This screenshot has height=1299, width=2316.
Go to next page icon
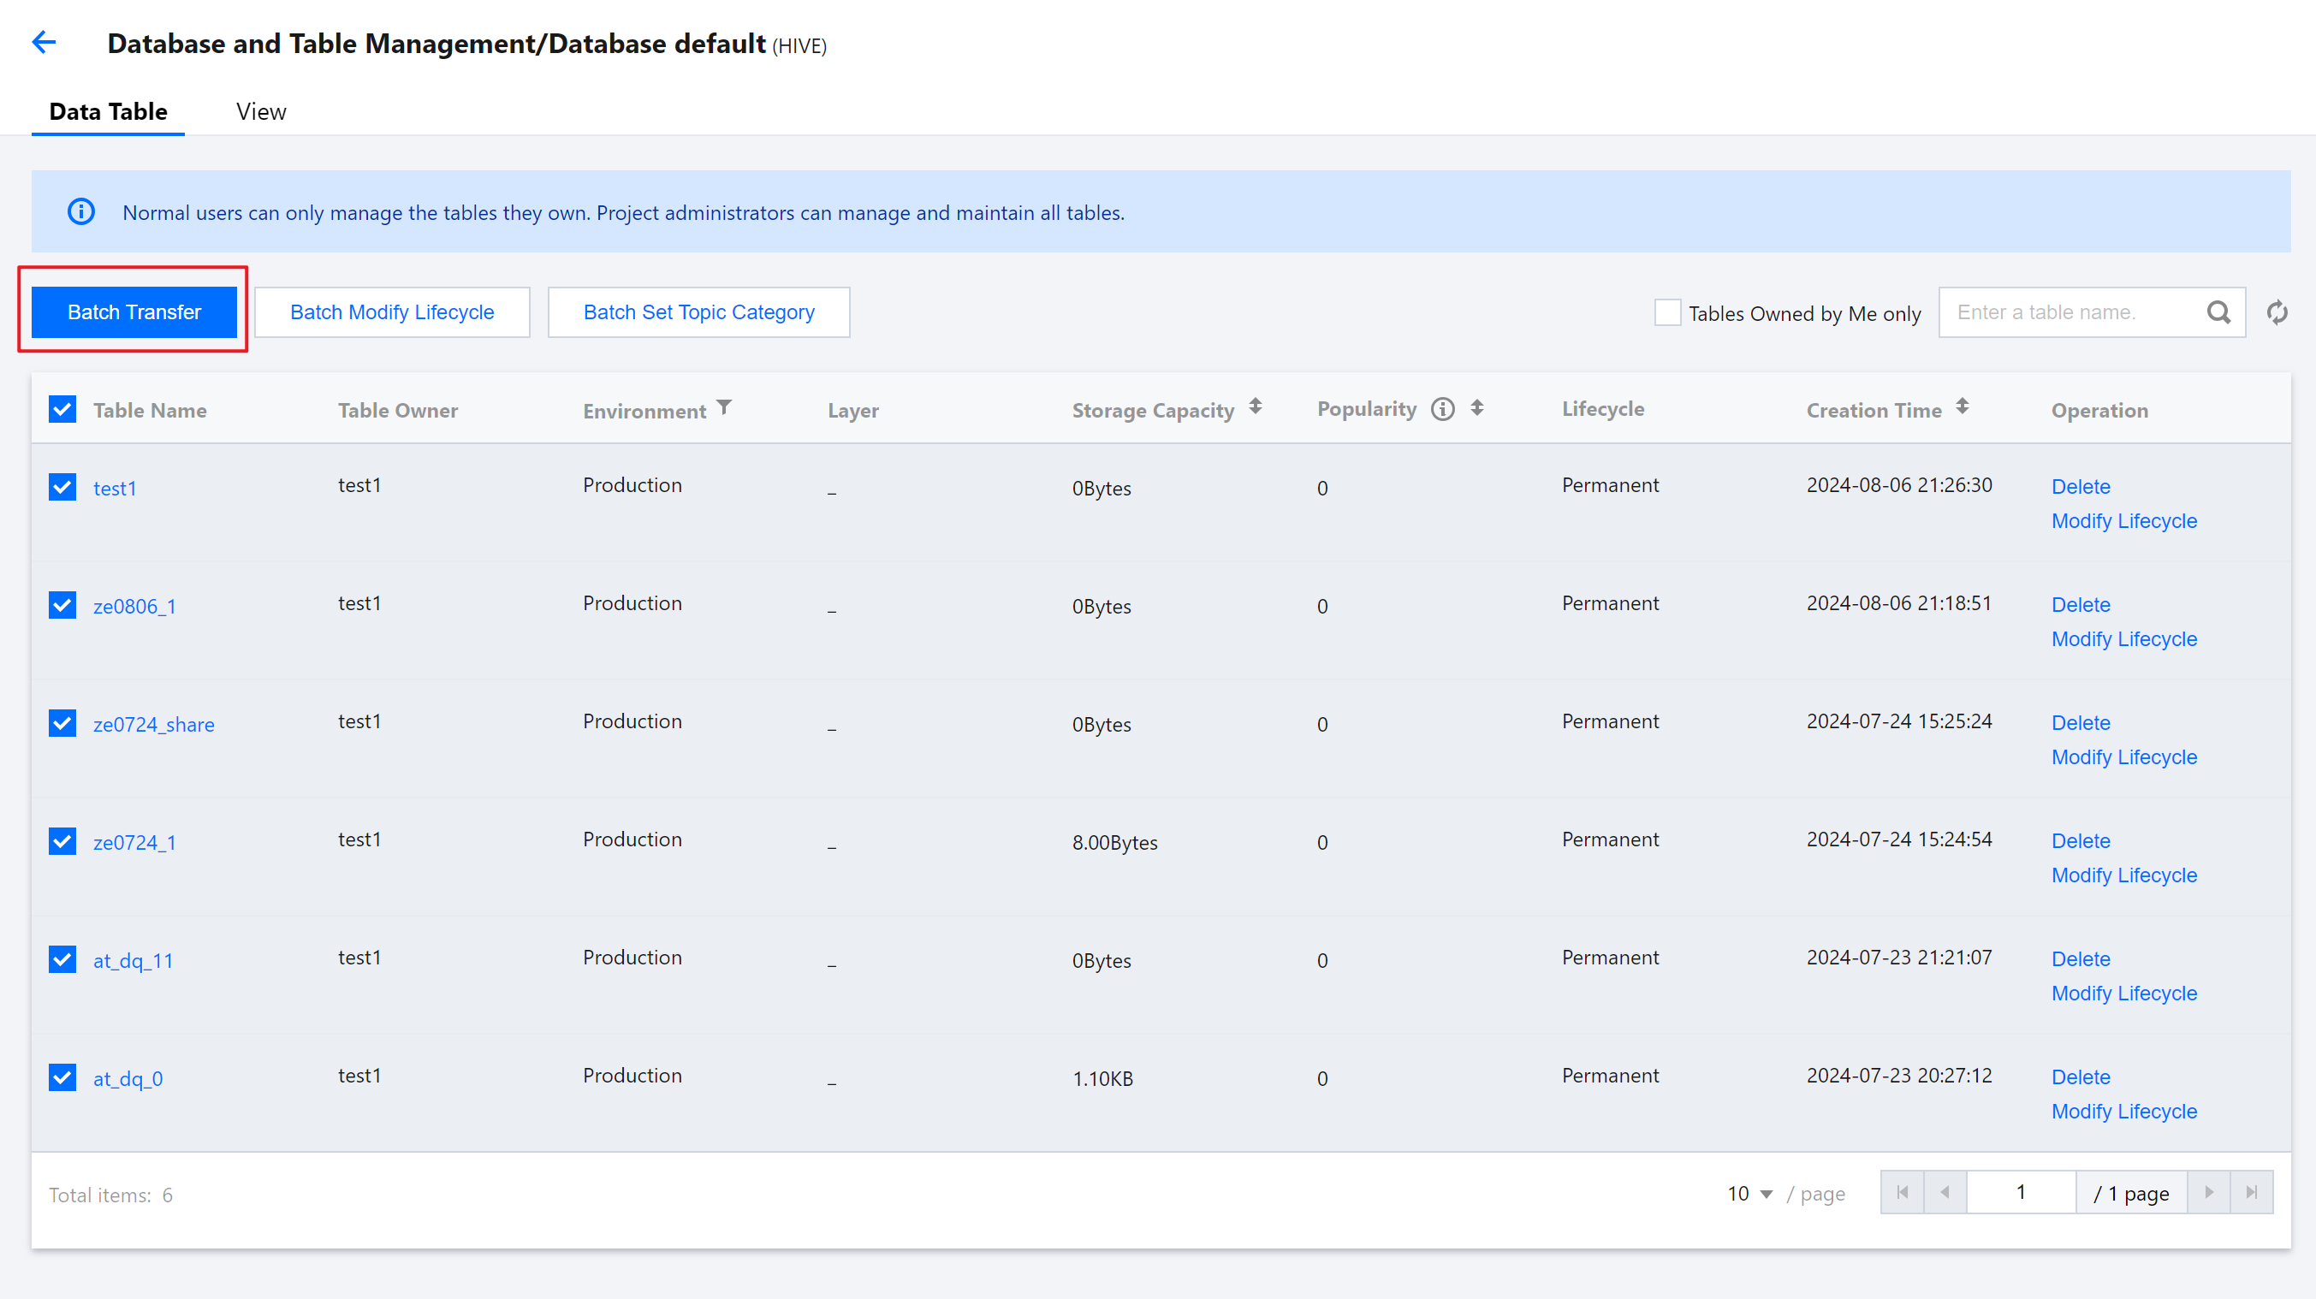2208,1193
